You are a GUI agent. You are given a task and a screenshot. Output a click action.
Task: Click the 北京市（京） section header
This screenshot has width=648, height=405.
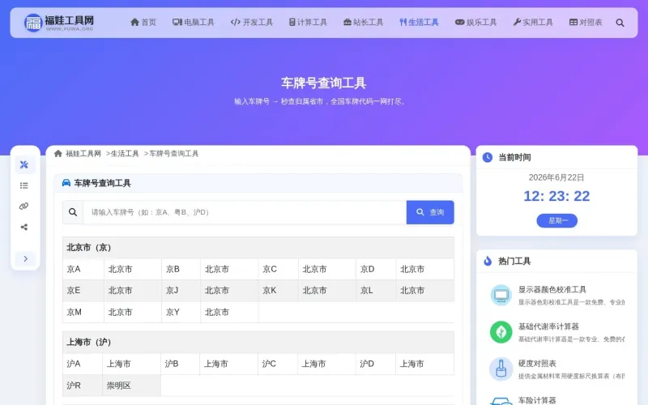click(x=258, y=248)
